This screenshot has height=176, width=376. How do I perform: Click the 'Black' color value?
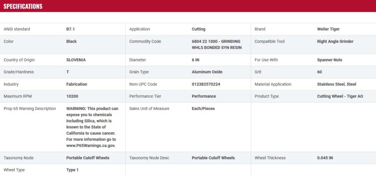pos(71,41)
